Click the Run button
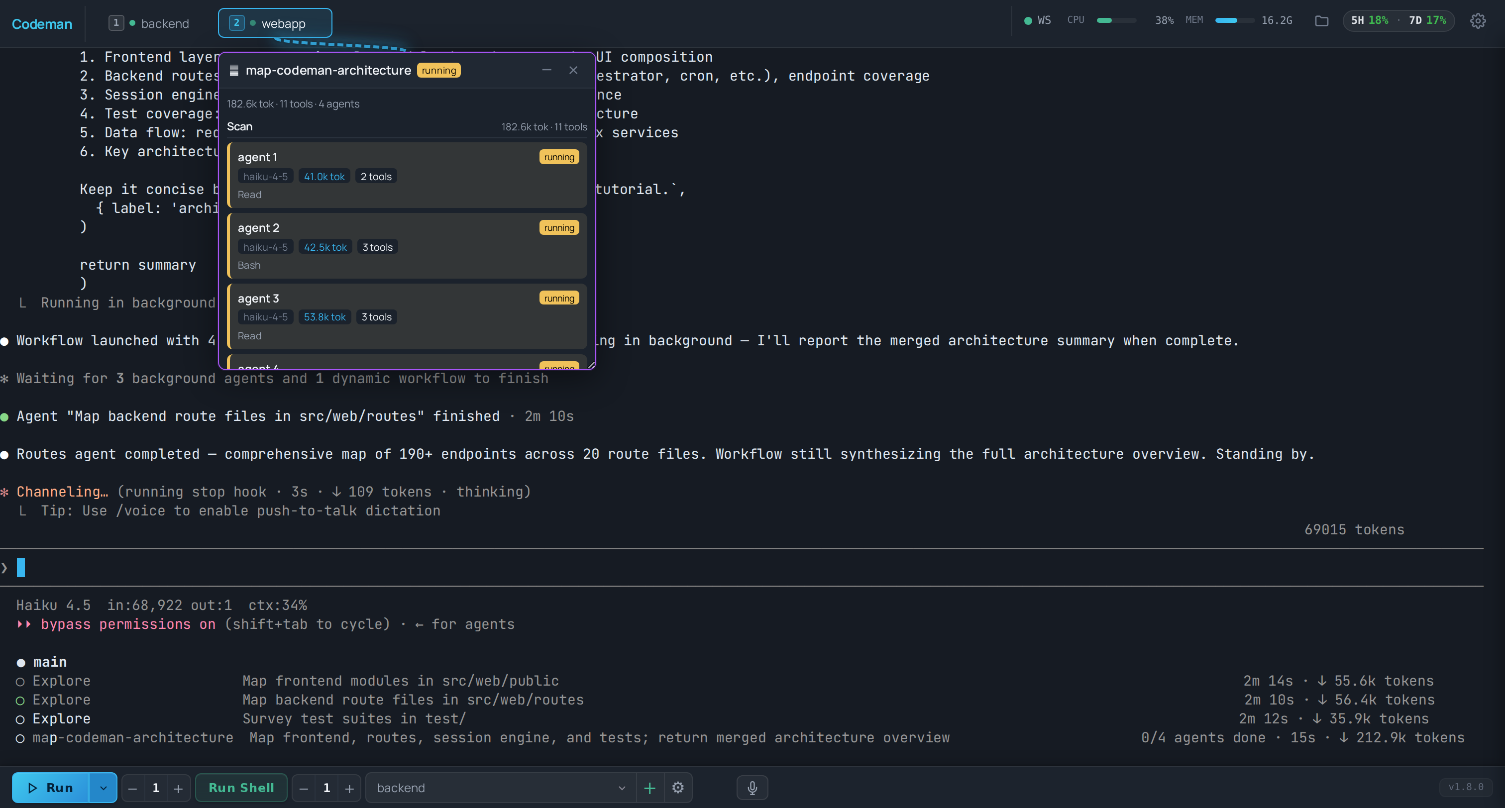 coord(51,788)
